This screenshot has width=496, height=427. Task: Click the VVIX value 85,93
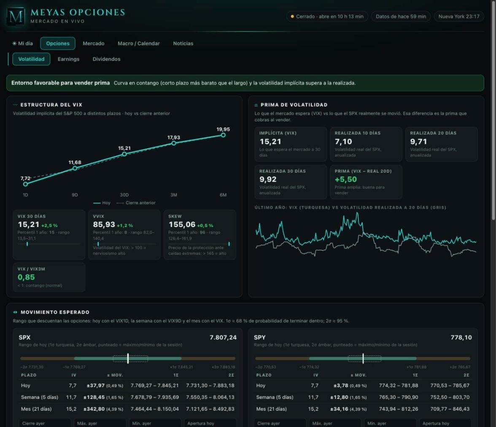(104, 224)
